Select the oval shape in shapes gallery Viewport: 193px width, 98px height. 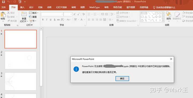coord(160,13)
